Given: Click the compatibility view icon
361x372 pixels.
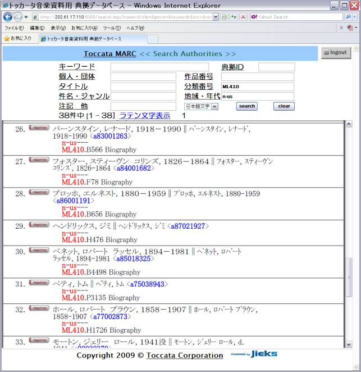Looking at the screenshot, I should [x=224, y=17].
